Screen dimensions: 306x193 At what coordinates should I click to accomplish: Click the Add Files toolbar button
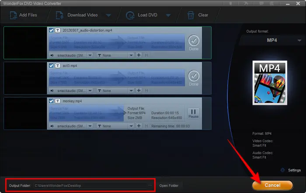tap(23, 15)
